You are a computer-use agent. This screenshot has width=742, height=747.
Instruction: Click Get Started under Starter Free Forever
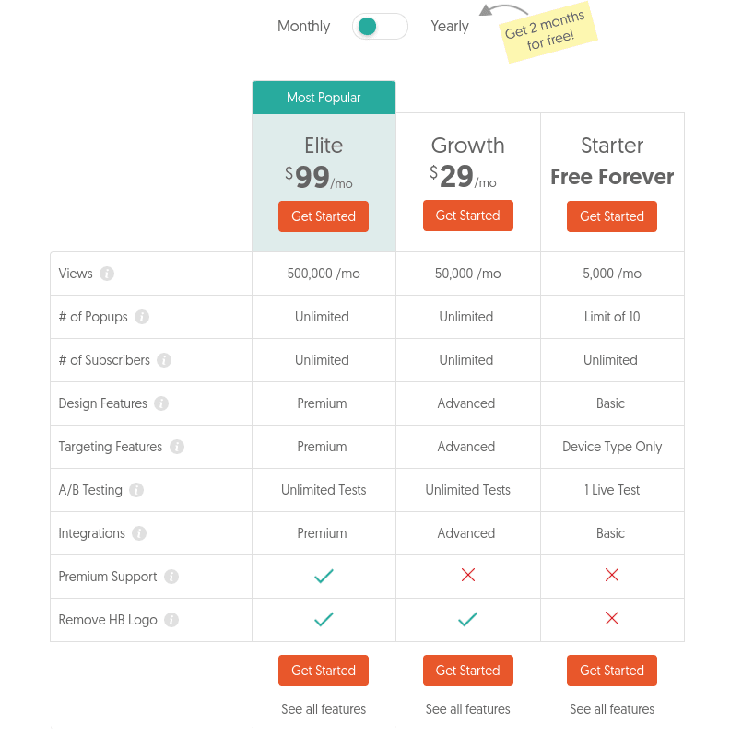point(612,216)
